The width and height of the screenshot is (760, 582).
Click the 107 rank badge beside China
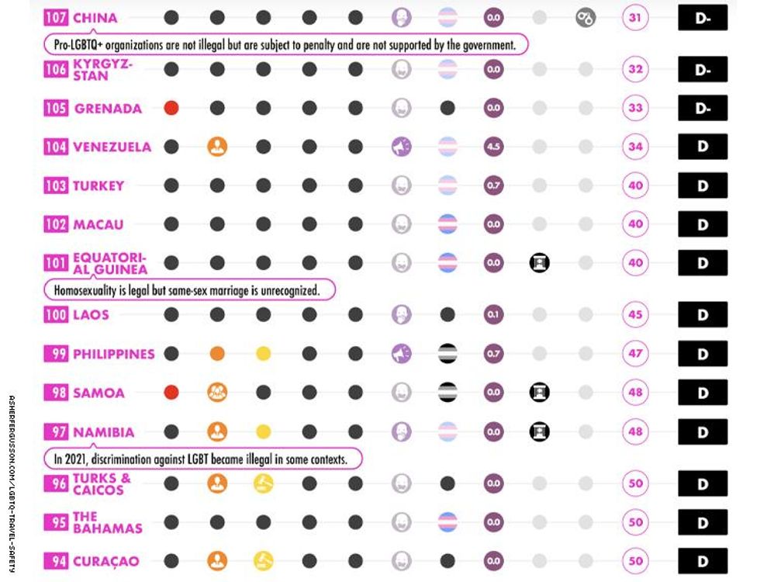coord(56,17)
